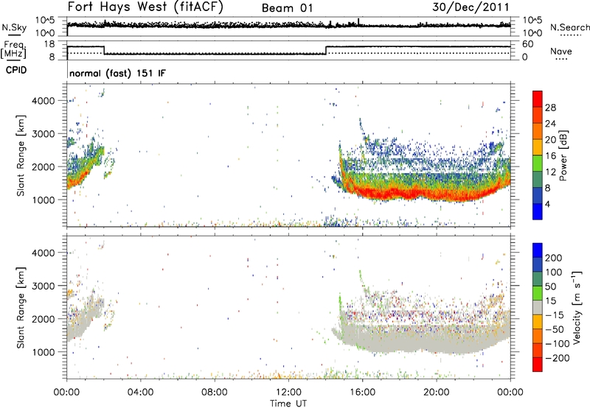Click the '28' Power colorbar tick
Viewport: 590px width, 408px height.
click(550, 108)
